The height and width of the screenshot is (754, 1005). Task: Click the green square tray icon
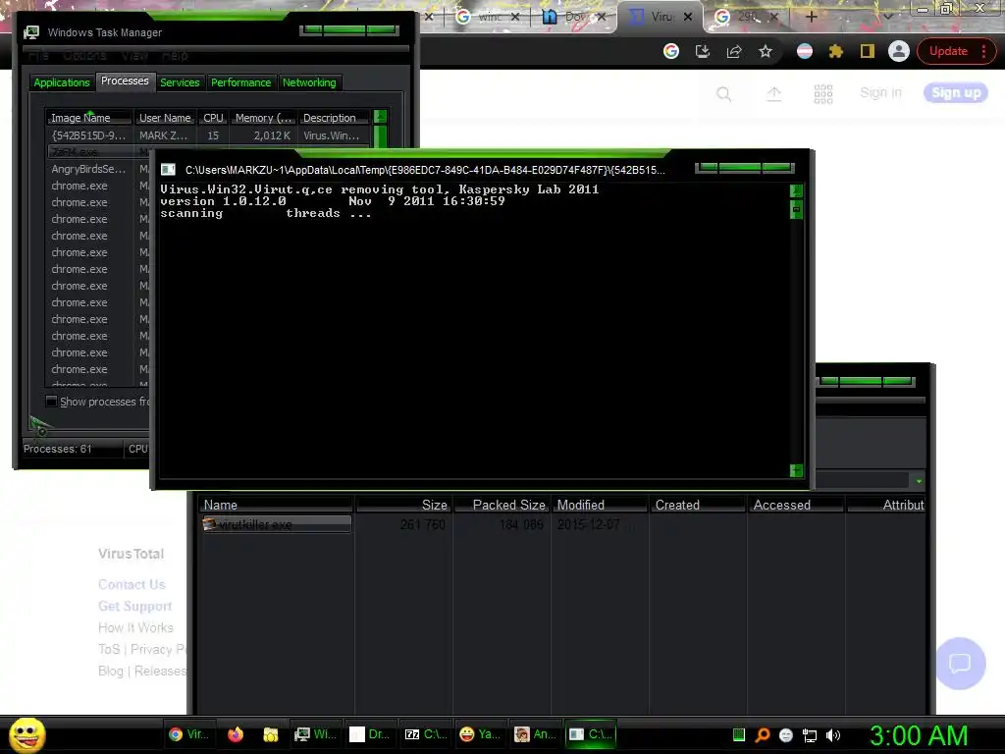pyautogui.click(x=738, y=735)
